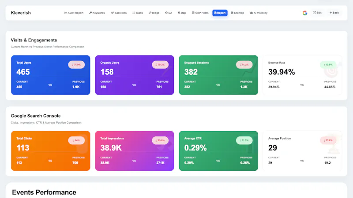Viewport: 353px width, 198px height.
Task: Click the Bounce Rate value 39.94%
Action: [282, 72]
